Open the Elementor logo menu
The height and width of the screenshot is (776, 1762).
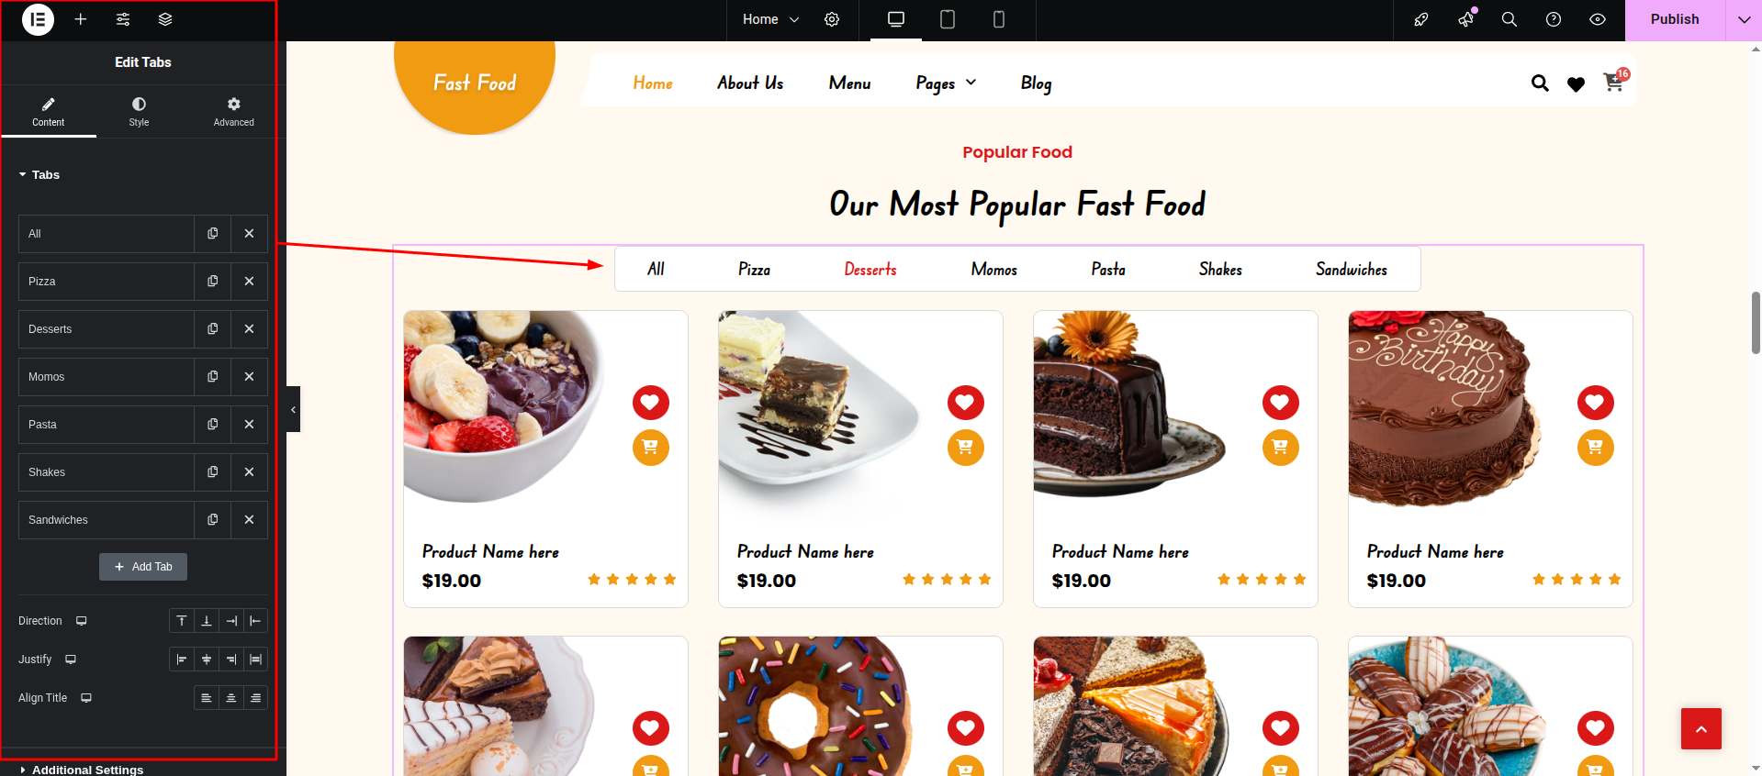[x=38, y=19]
